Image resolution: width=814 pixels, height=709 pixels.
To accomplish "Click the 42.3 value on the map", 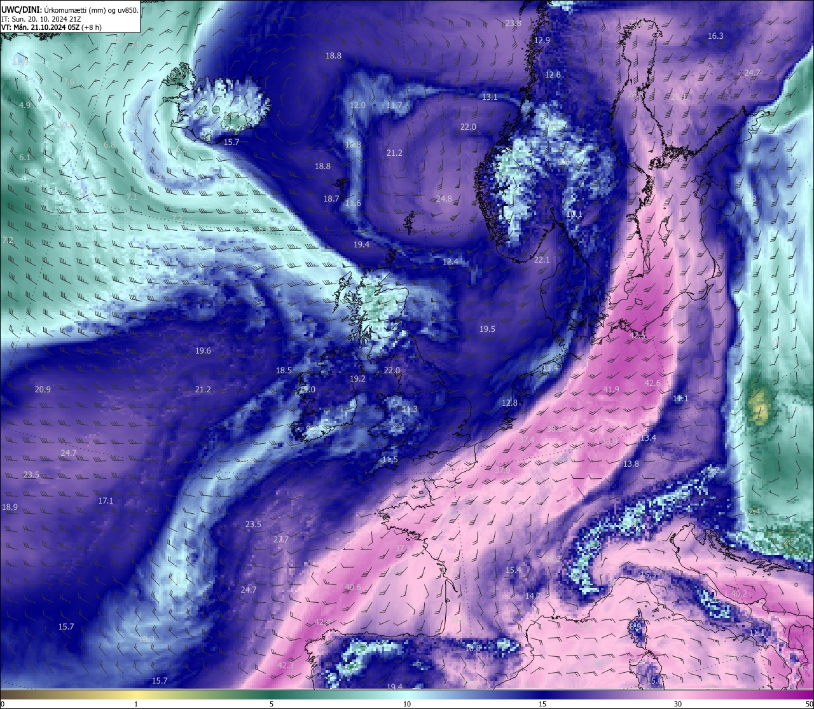I will click(286, 666).
